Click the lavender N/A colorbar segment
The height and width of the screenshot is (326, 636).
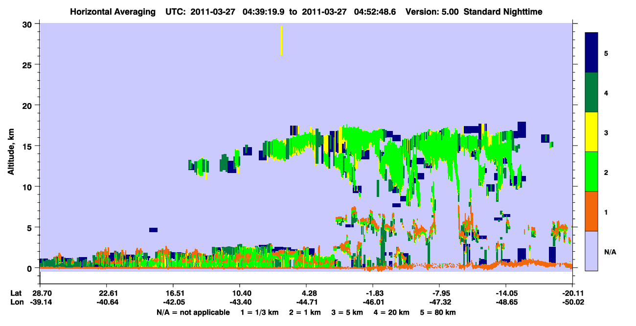tap(591, 251)
